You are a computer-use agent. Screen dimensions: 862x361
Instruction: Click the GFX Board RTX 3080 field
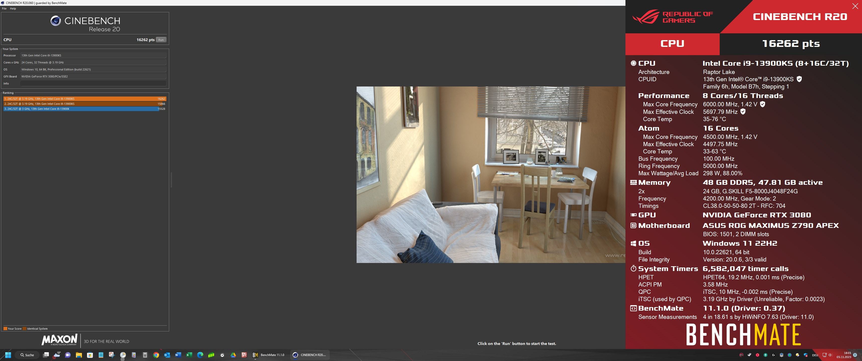pyautogui.click(x=93, y=76)
